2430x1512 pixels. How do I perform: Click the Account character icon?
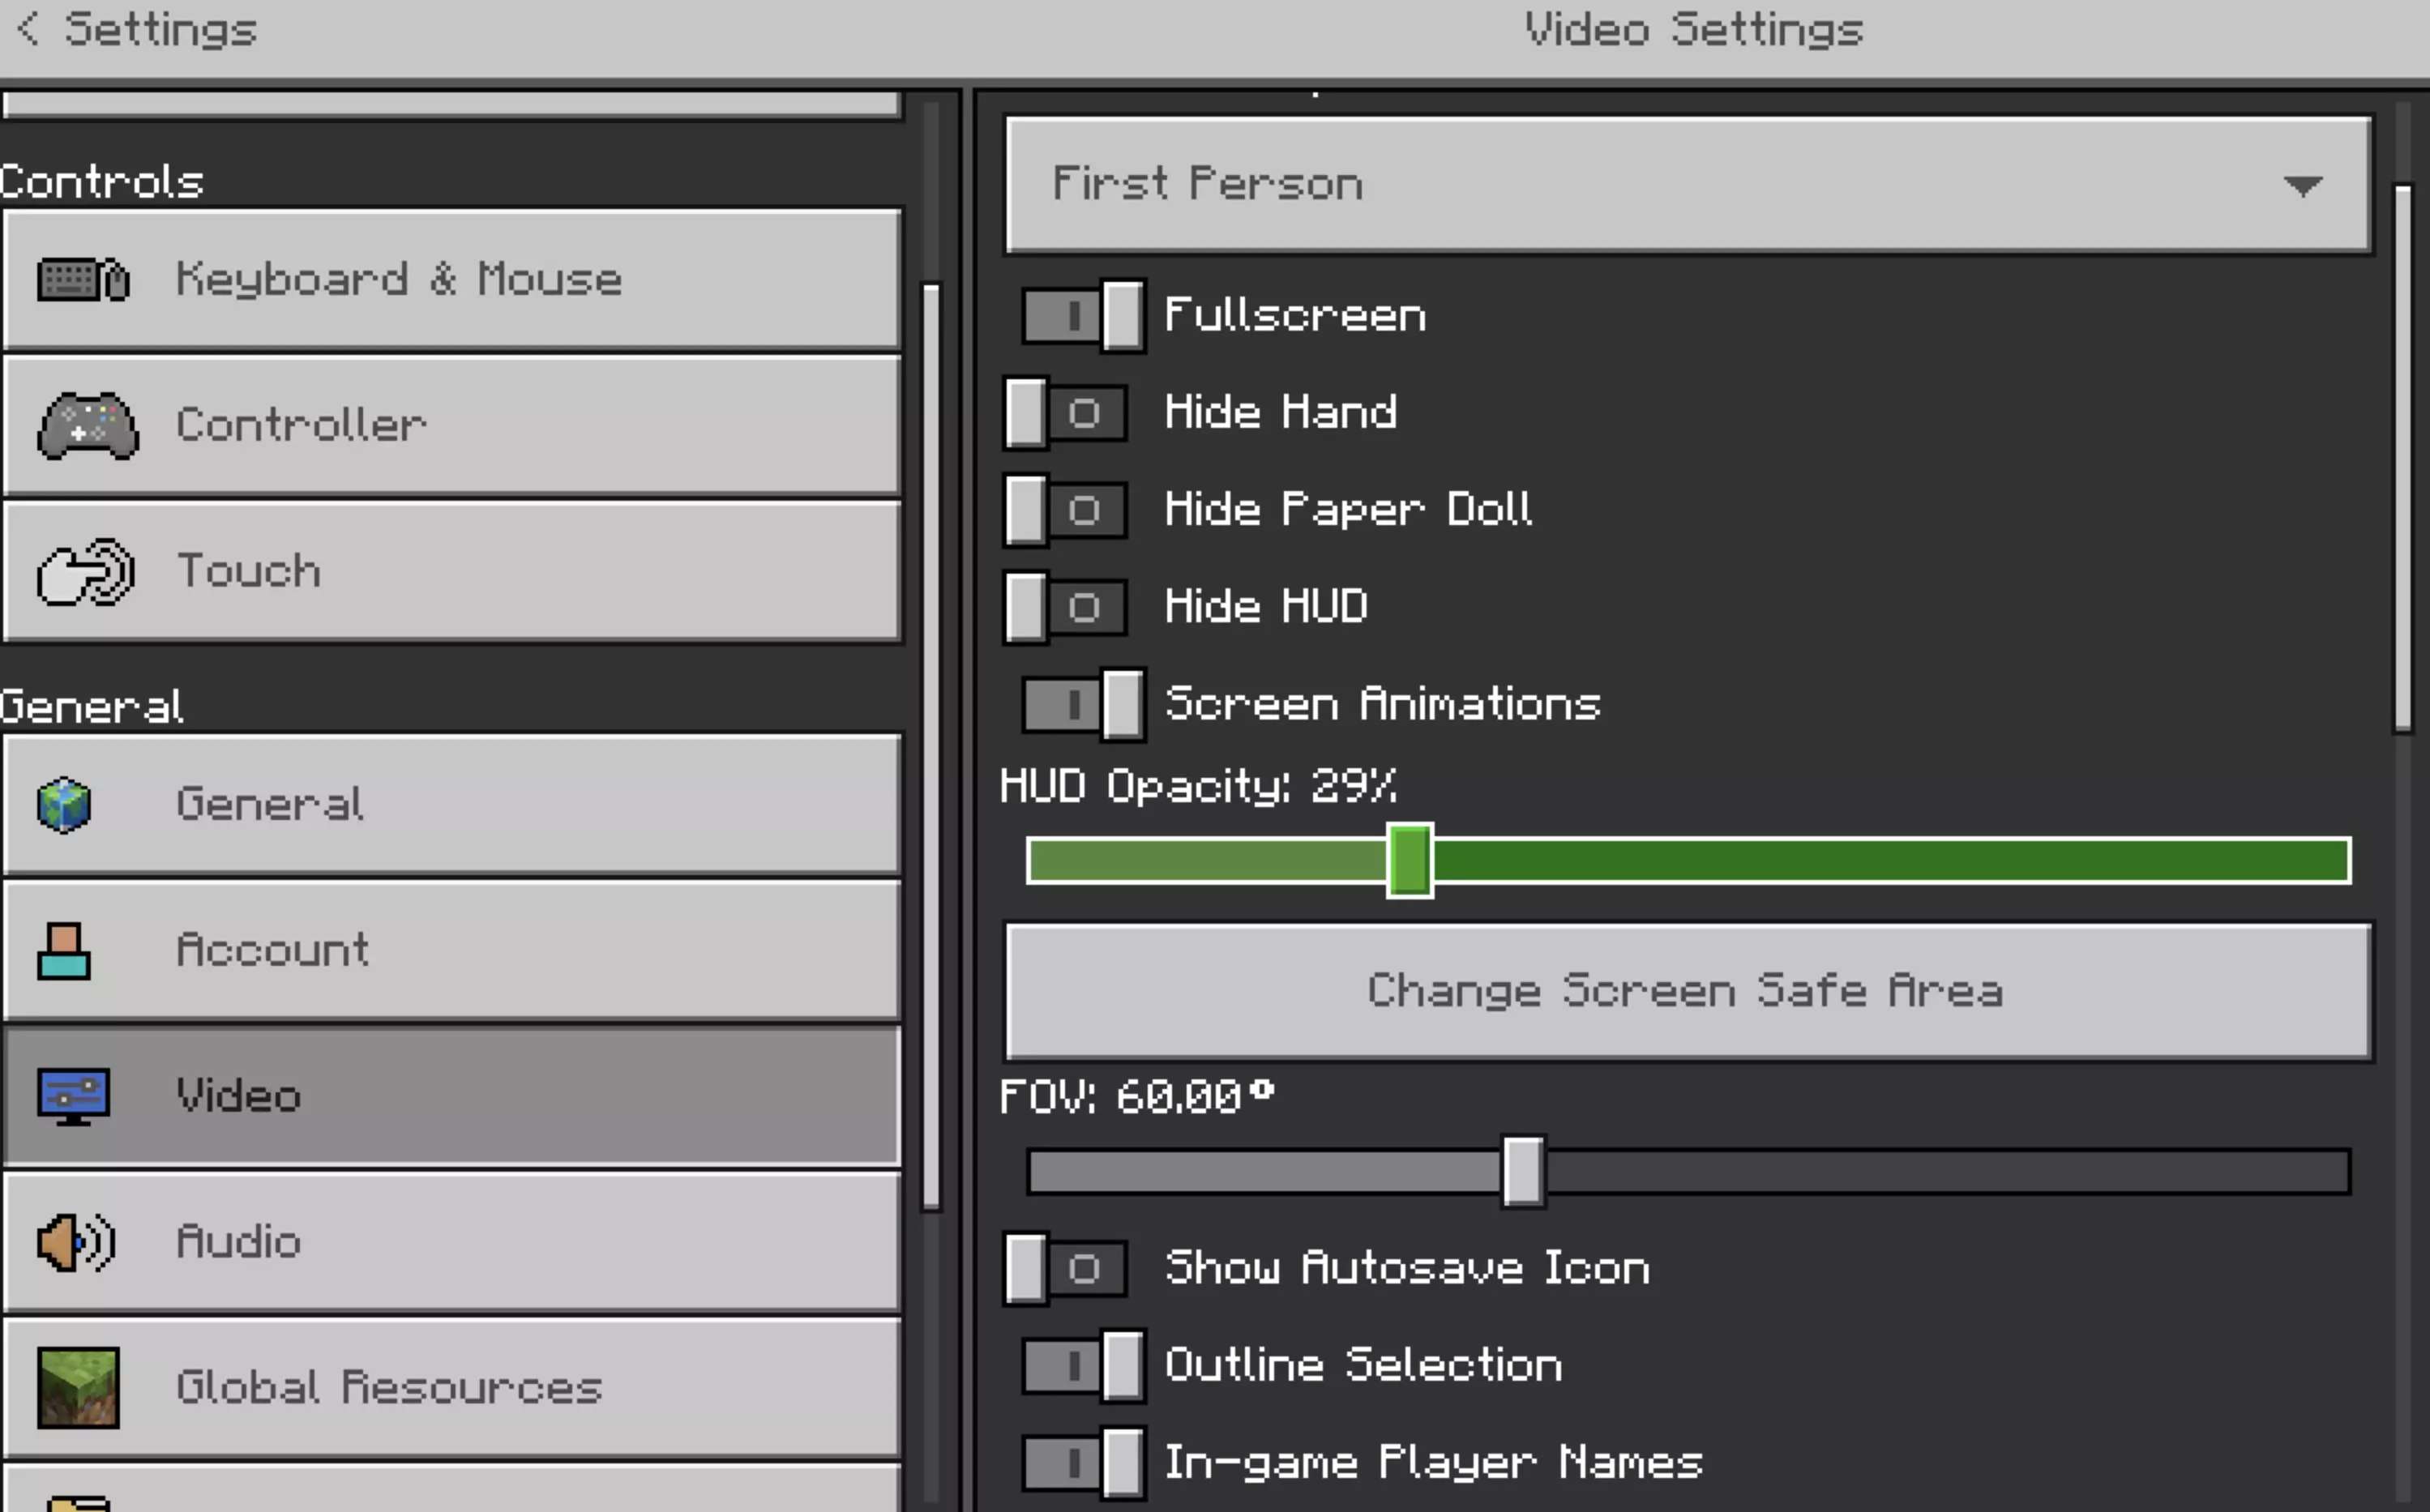coord(64,951)
